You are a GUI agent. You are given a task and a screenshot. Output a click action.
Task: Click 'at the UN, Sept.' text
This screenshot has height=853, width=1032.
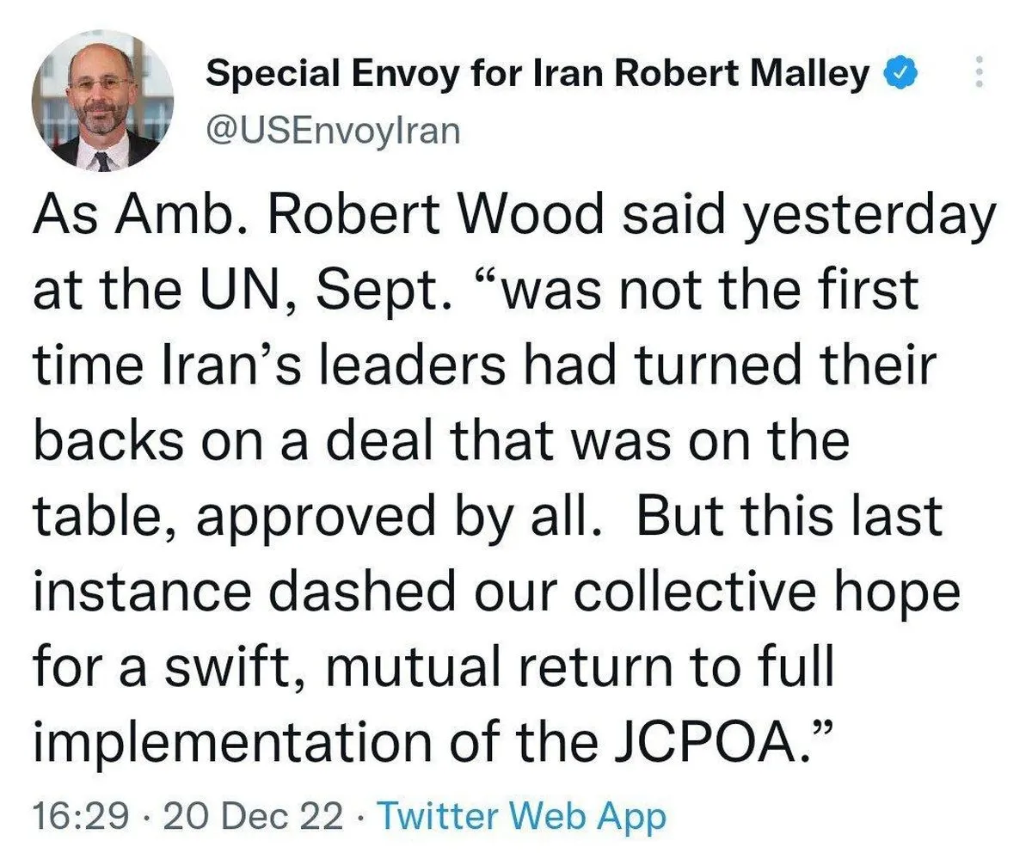pyautogui.click(x=246, y=291)
